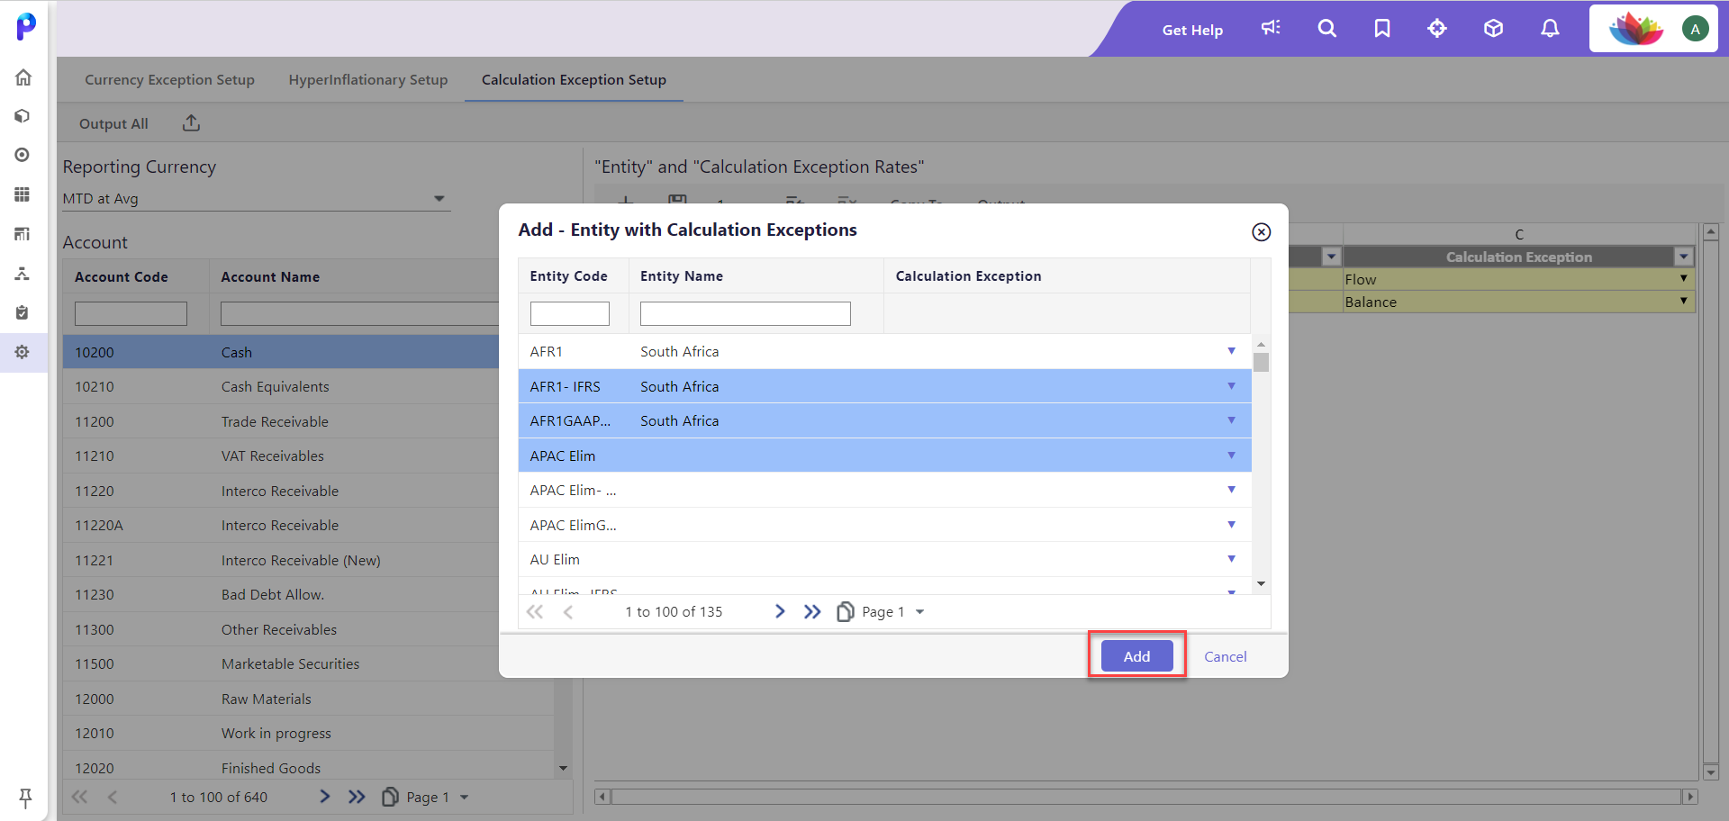Open the hierarchy icon in sidebar
This screenshot has width=1729, height=821.
23,274
